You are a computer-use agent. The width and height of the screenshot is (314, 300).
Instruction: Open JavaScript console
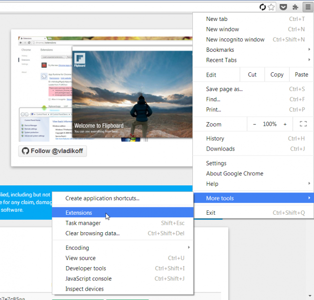click(x=123, y=279)
